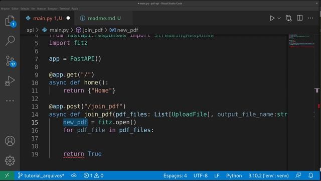Click the join_pdf breadcrumb segment
This screenshot has height=181, width=321.
point(89,30)
